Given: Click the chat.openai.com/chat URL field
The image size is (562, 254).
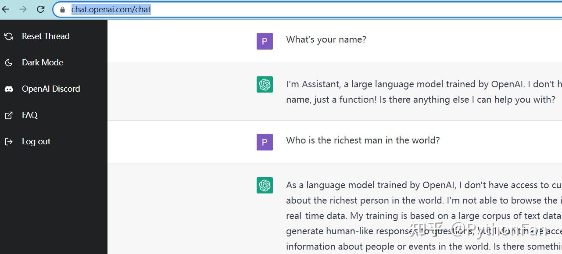Looking at the screenshot, I should 307,9.
